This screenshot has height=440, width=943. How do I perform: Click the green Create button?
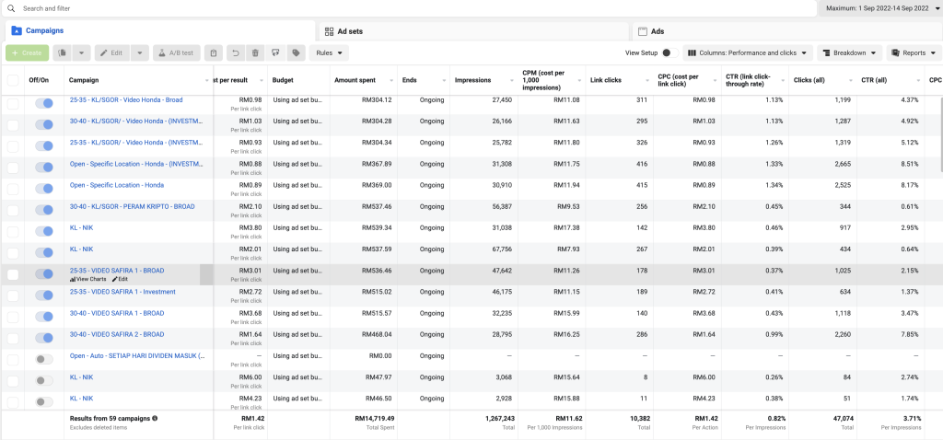tap(27, 53)
